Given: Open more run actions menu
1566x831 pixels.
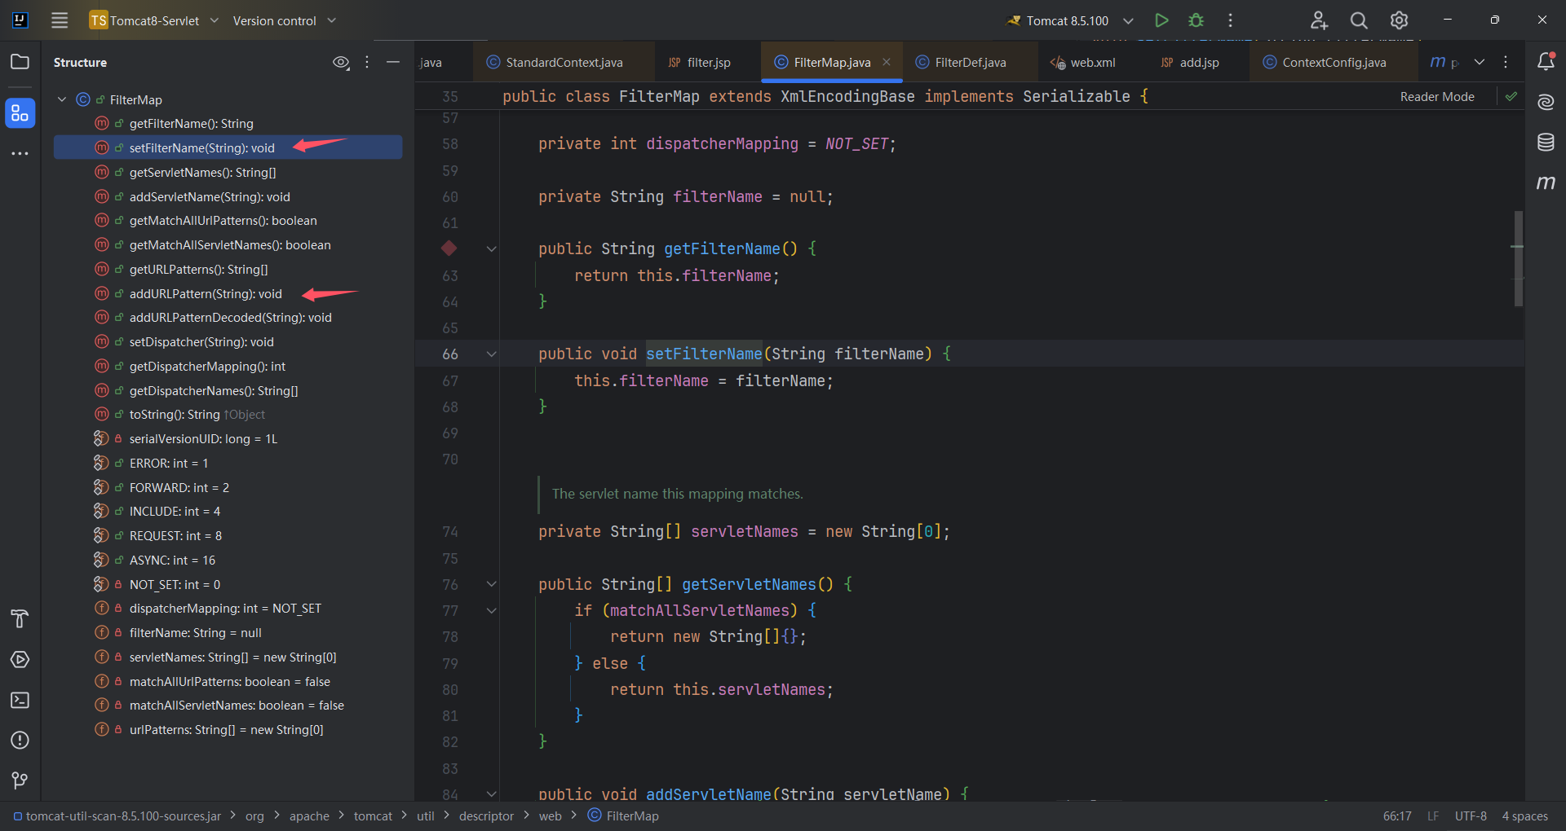Looking at the screenshot, I should point(1231,20).
